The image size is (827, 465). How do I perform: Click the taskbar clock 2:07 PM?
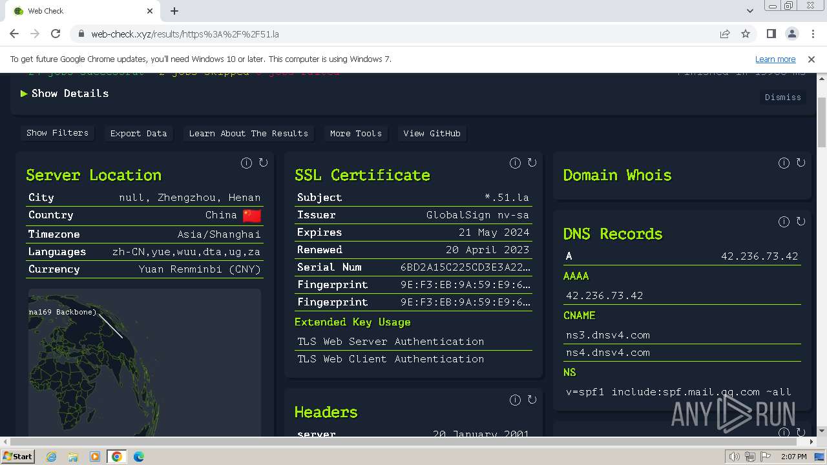tap(793, 457)
